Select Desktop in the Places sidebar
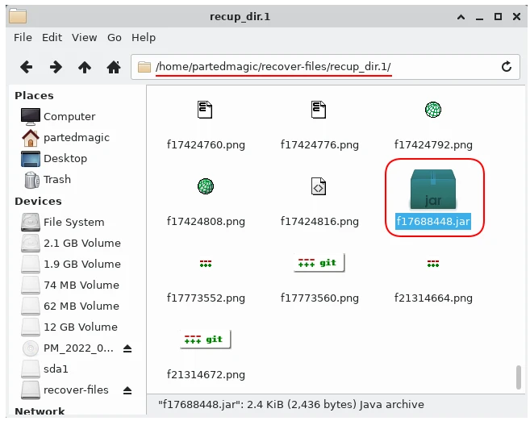530x421 pixels. 65,159
